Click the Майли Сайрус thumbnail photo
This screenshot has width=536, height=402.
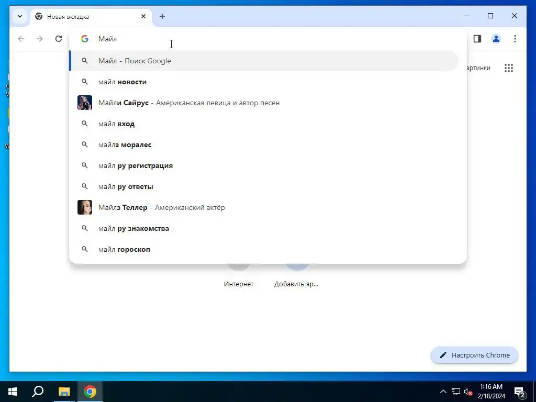(x=85, y=103)
